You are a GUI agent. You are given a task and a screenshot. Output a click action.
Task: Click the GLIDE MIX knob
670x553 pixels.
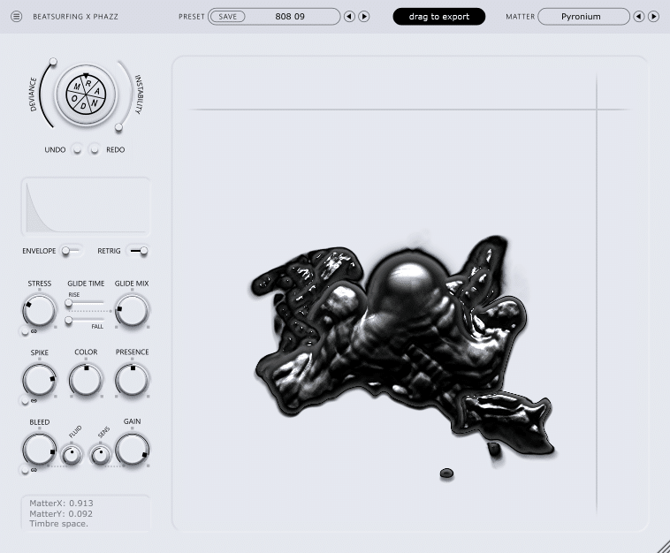(132, 310)
